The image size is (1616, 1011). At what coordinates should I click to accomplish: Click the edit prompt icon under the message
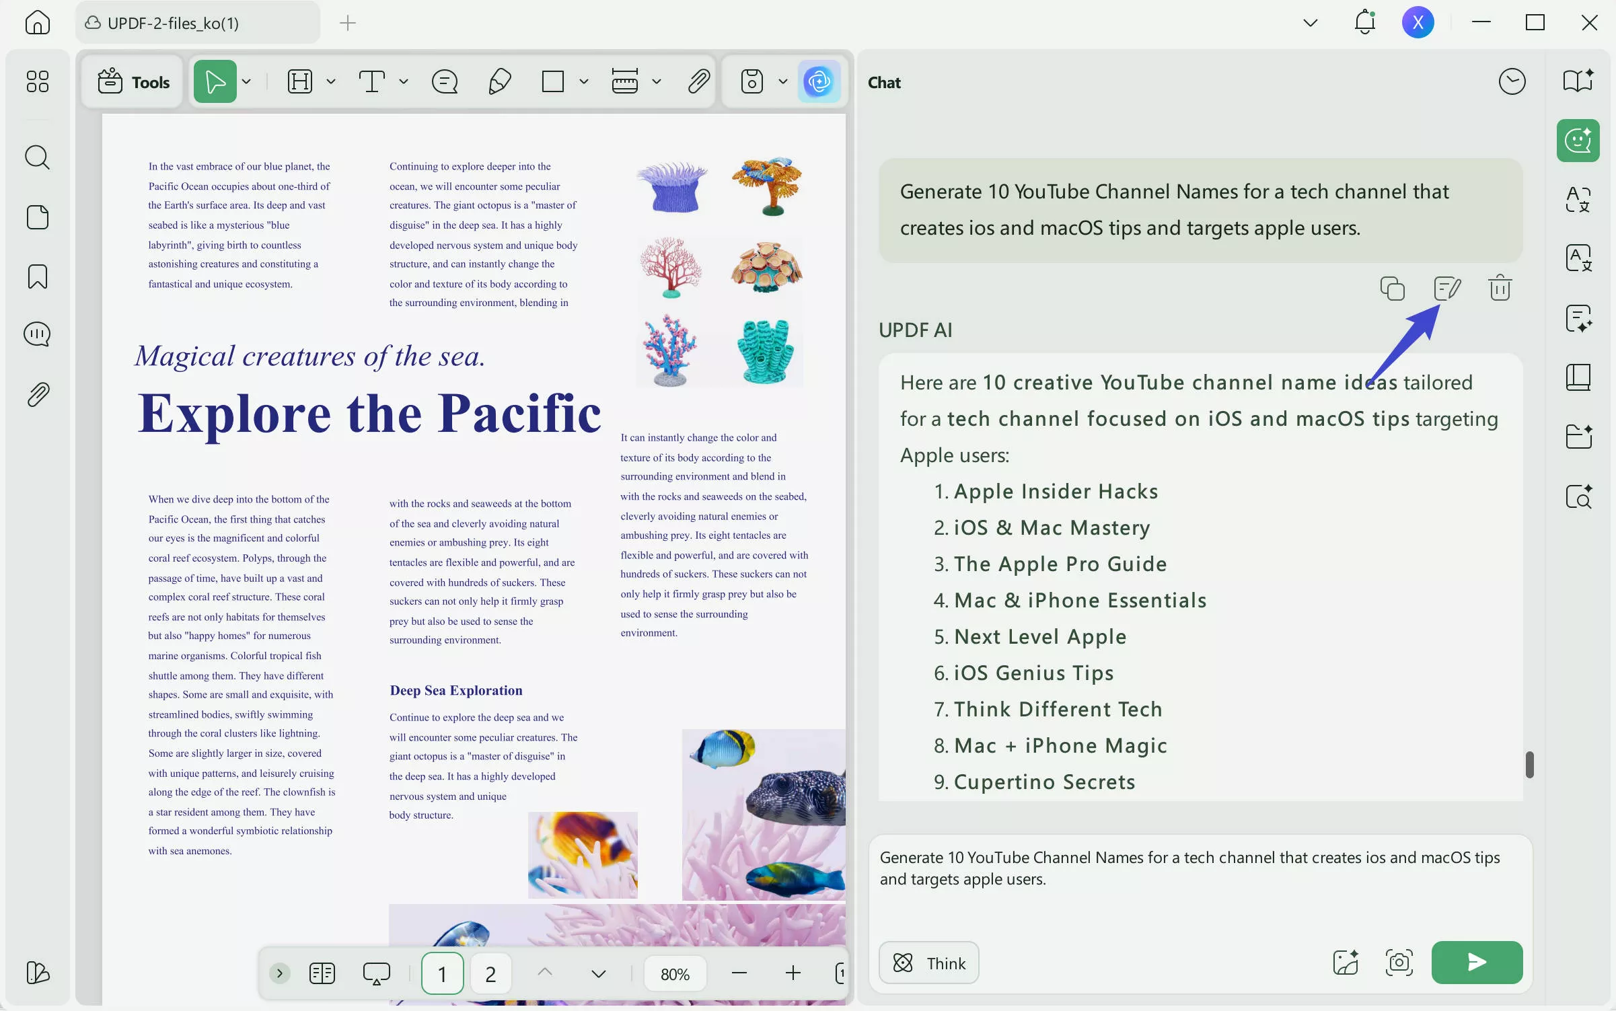coord(1446,289)
